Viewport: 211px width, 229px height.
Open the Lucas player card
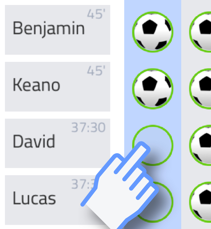click(57, 200)
